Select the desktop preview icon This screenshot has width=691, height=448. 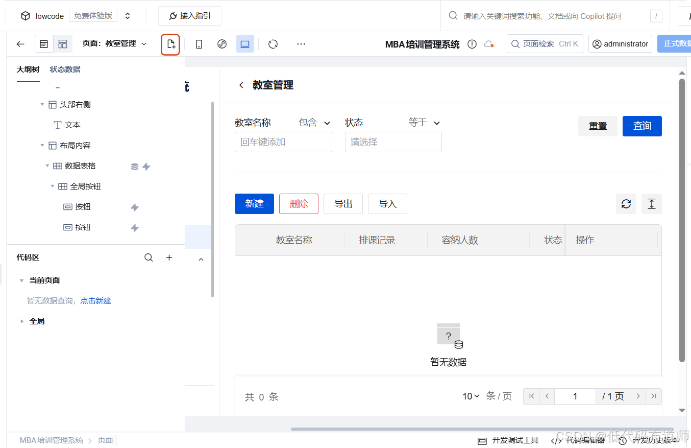(x=245, y=44)
